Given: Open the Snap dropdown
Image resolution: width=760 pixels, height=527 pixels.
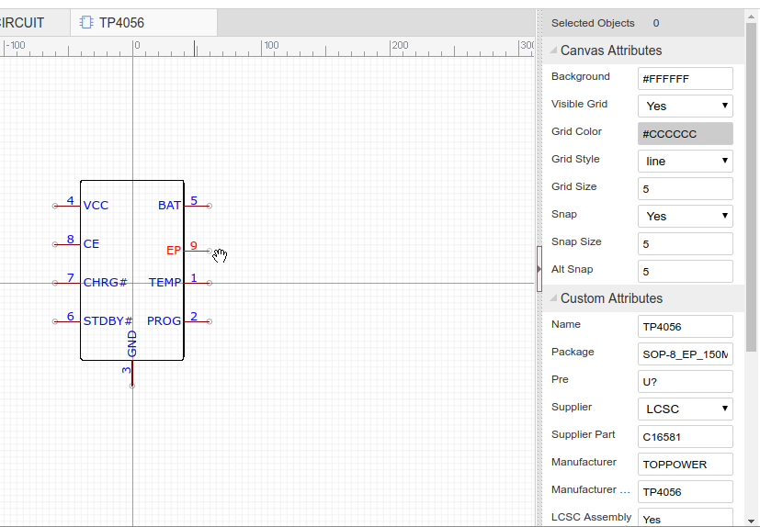Looking at the screenshot, I should (x=685, y=217).
